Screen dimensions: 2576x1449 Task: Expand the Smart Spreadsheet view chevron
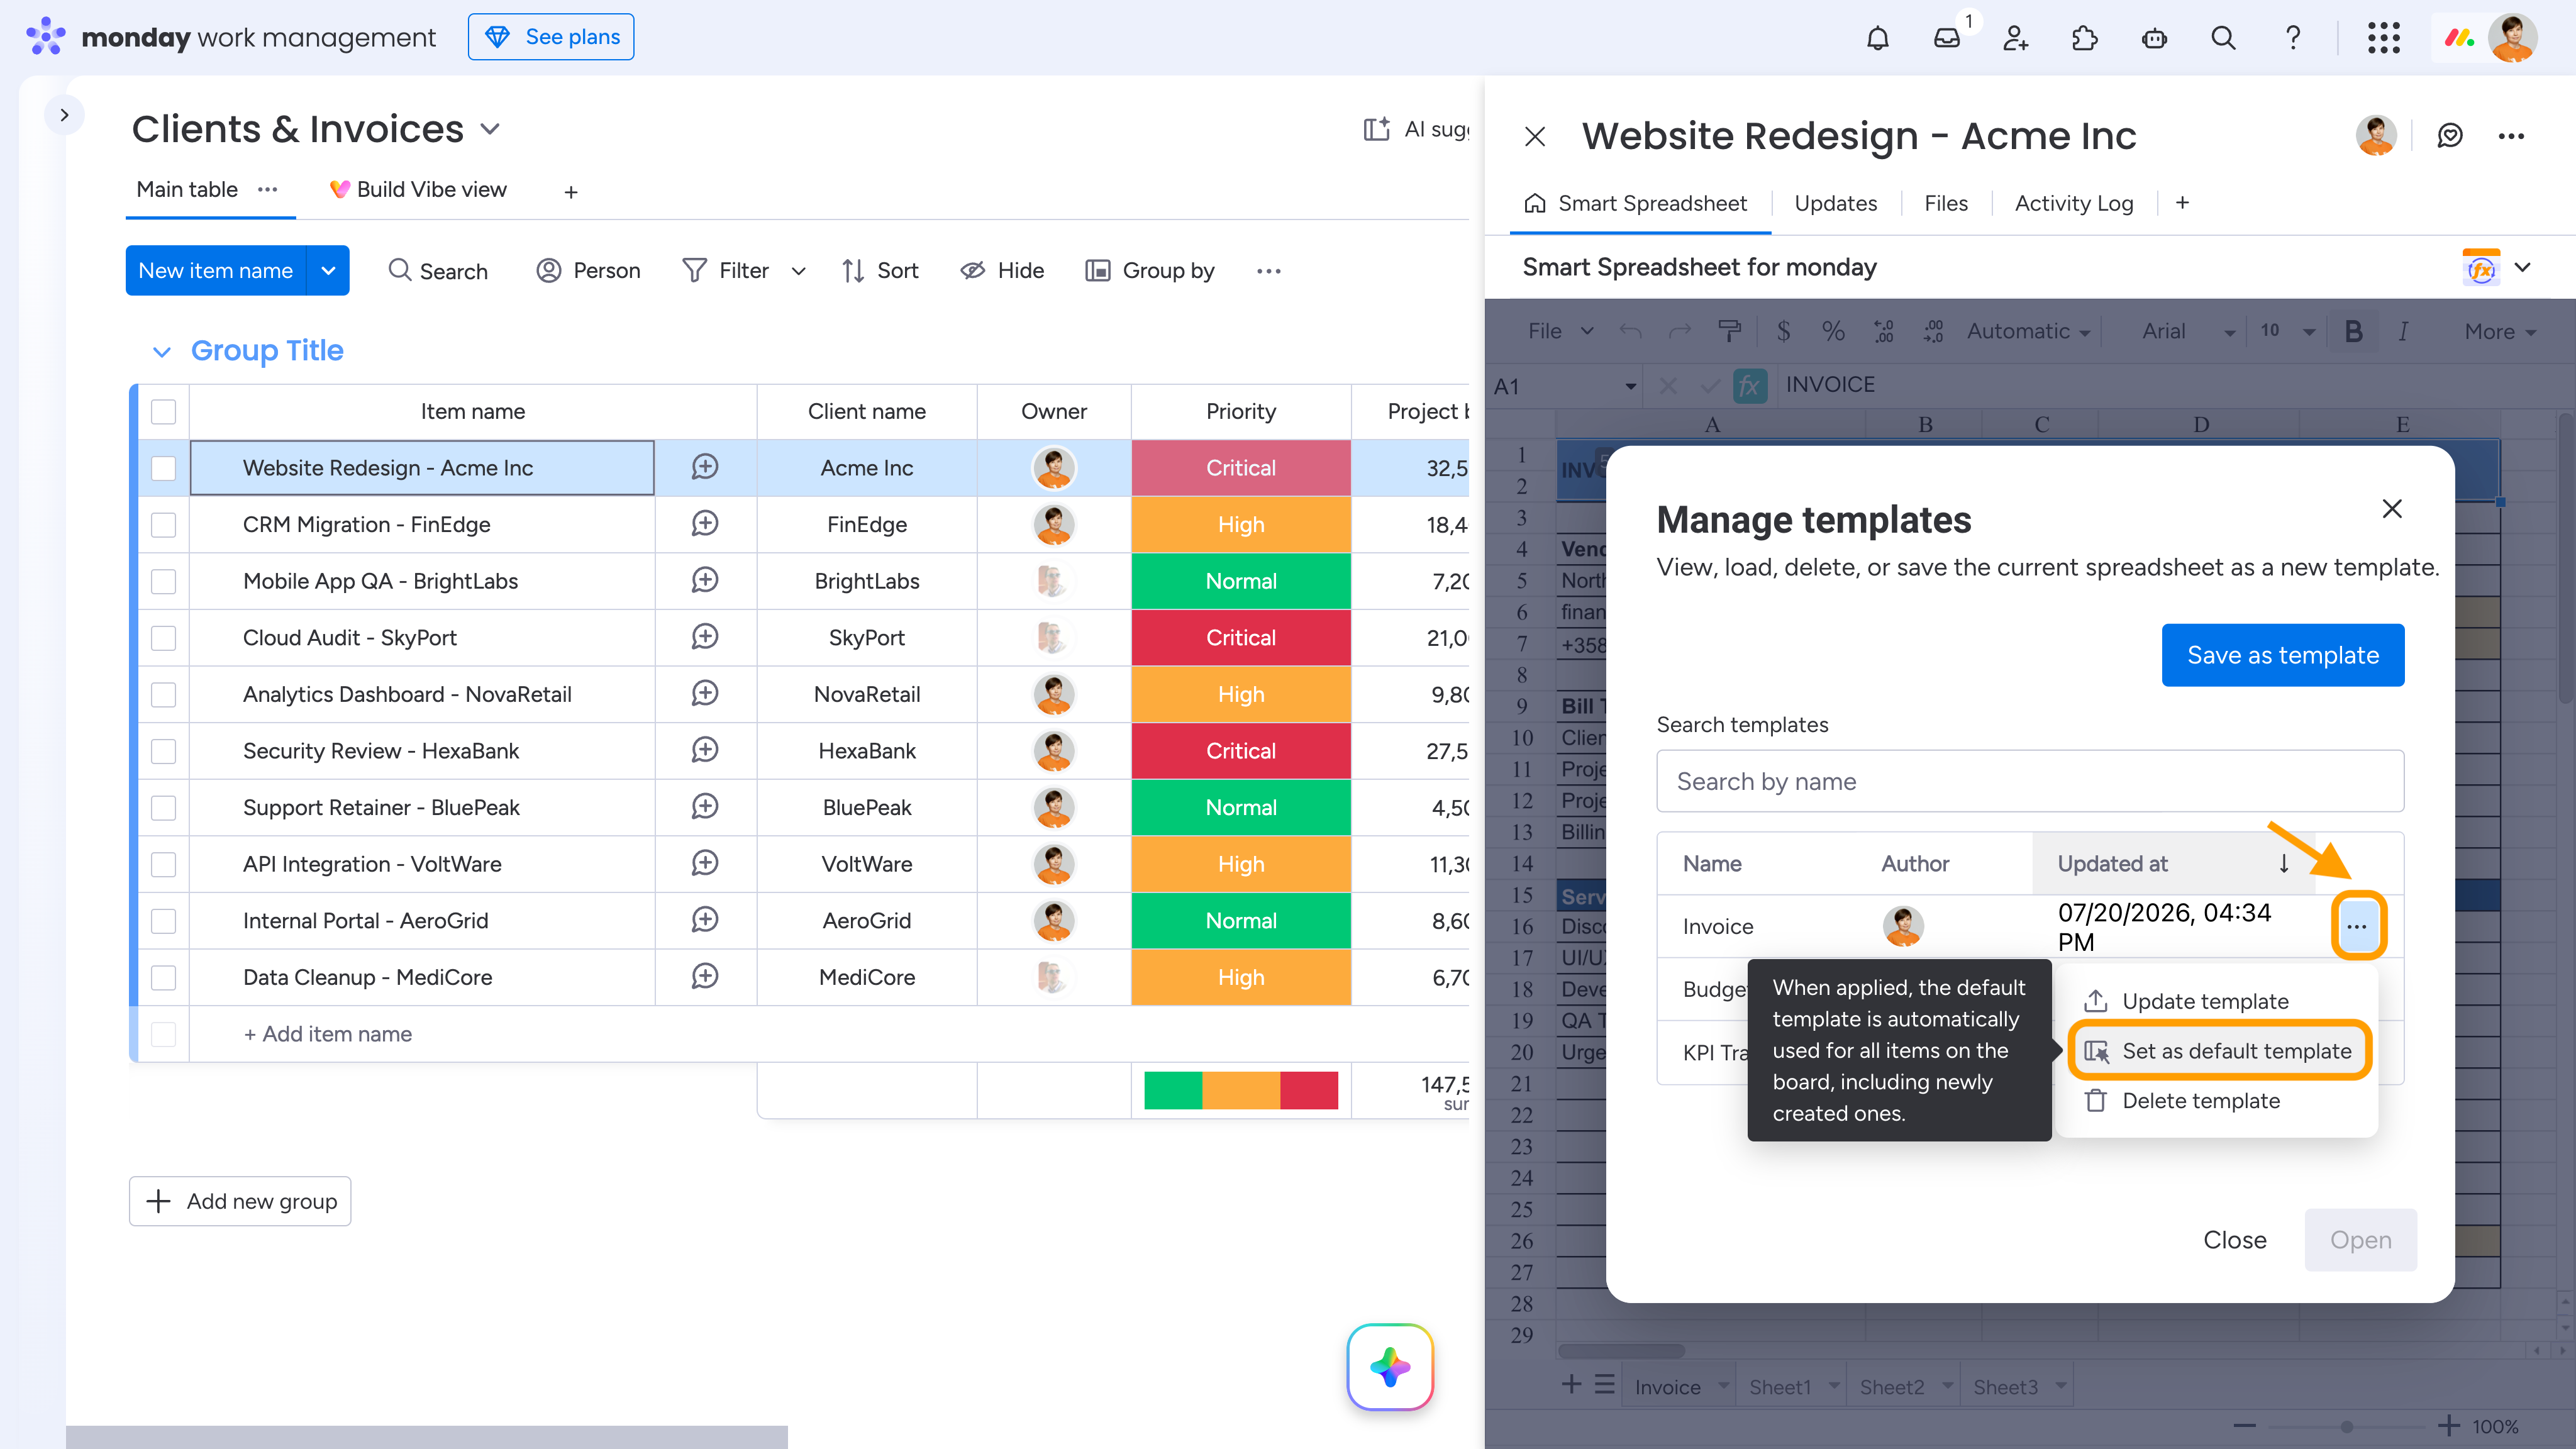2522,267
